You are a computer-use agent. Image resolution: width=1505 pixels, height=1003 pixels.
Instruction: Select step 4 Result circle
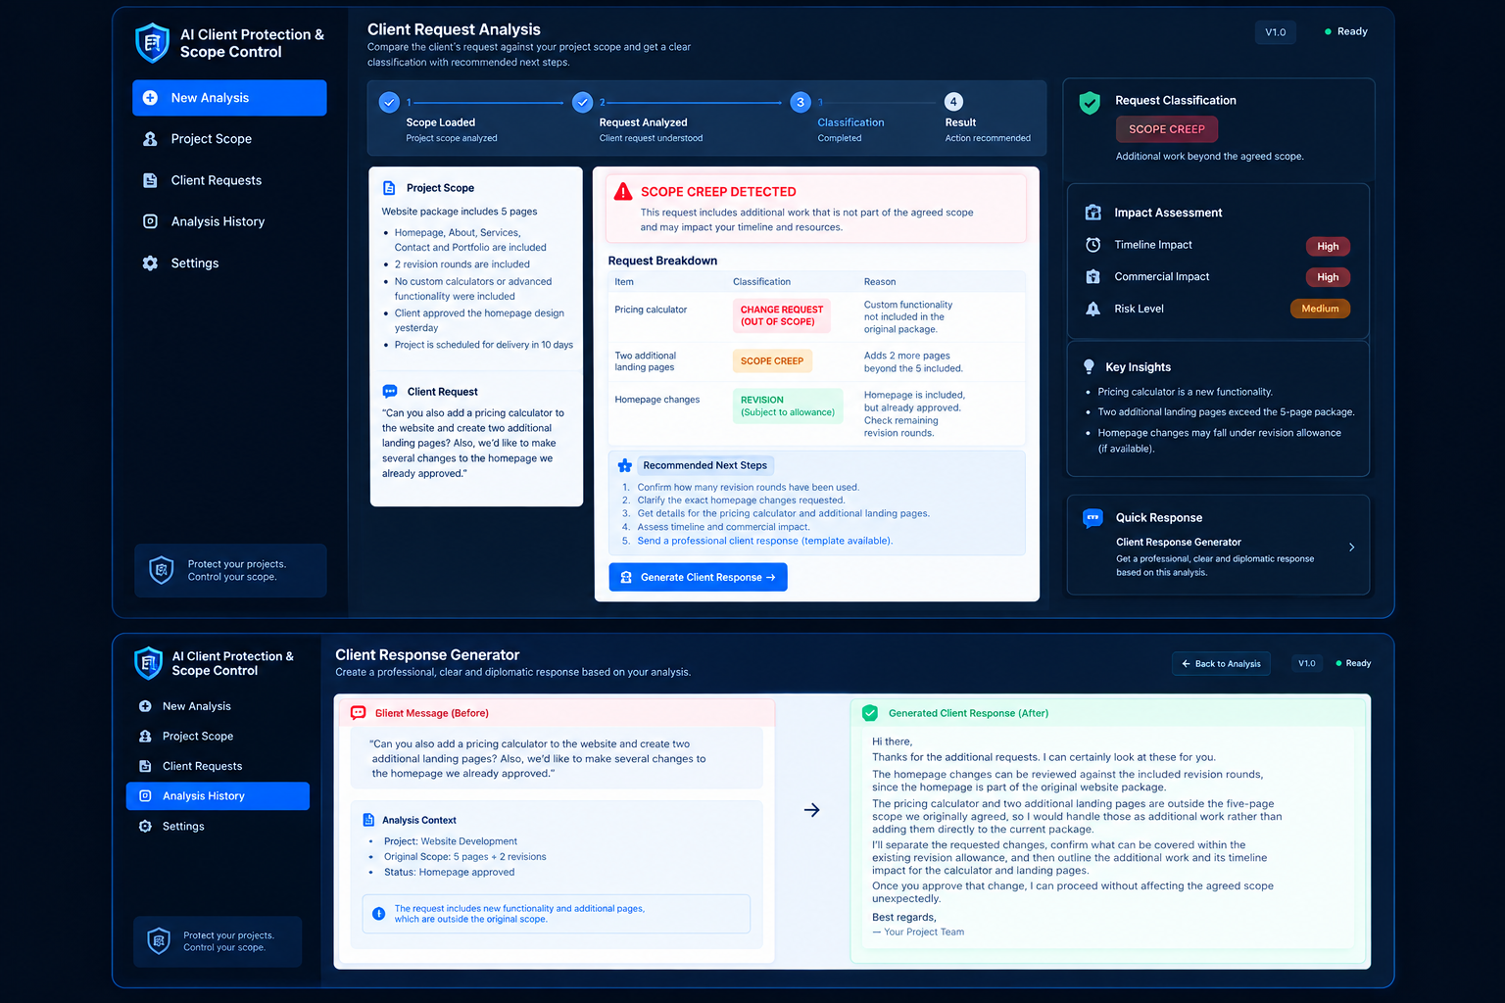click(953, 102)
